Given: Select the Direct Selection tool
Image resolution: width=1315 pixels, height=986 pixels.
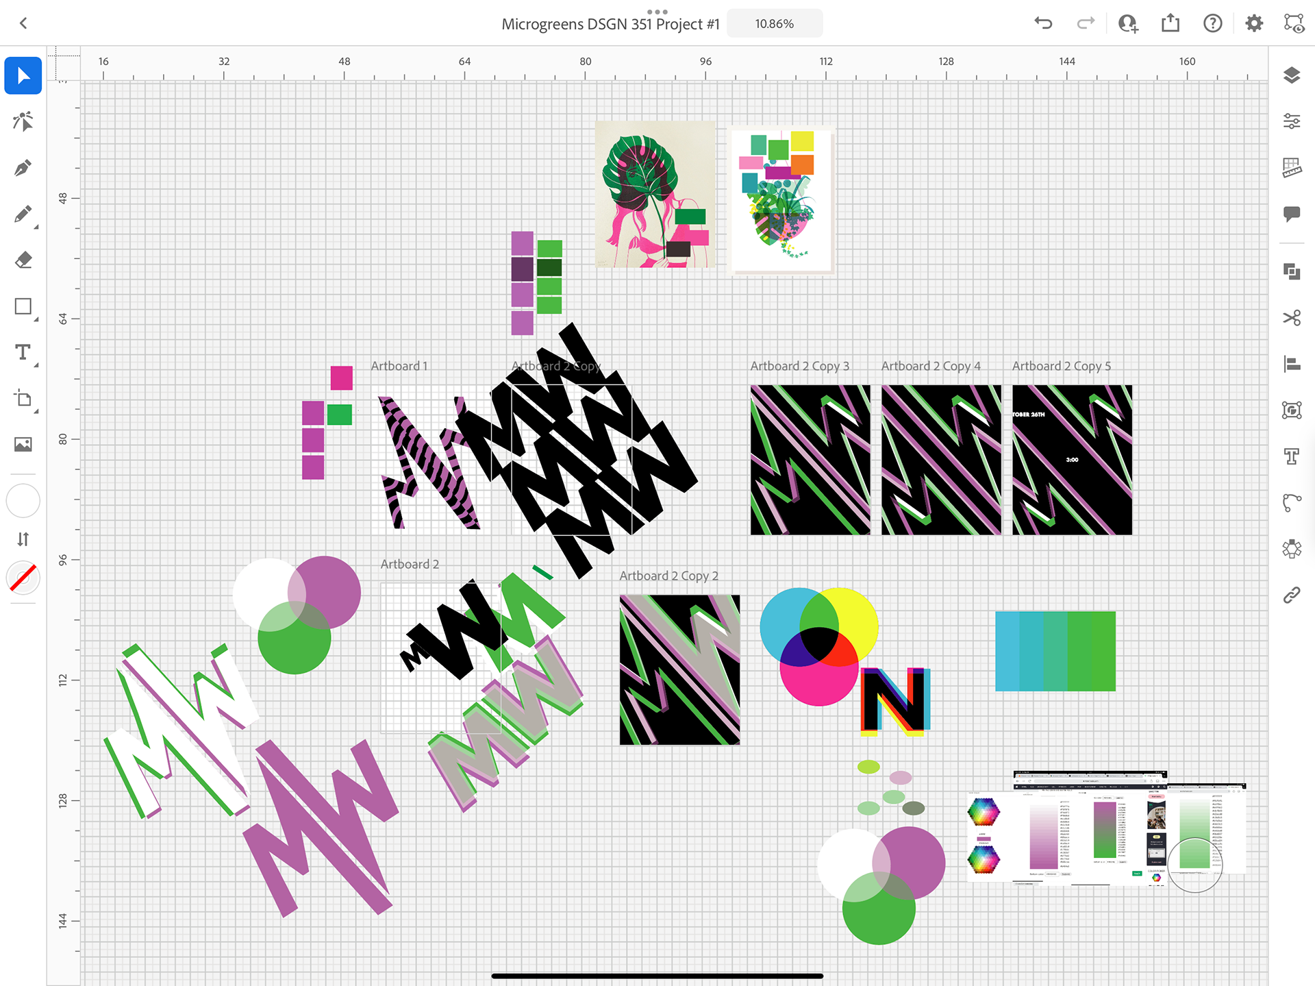Looking at the screenshot, I should click(x=23, y=122).
